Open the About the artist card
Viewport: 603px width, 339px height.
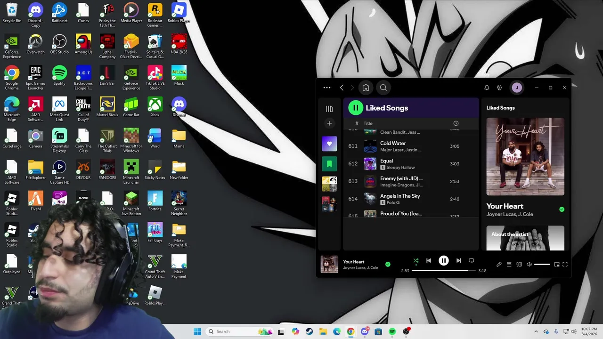coord(525,238)
